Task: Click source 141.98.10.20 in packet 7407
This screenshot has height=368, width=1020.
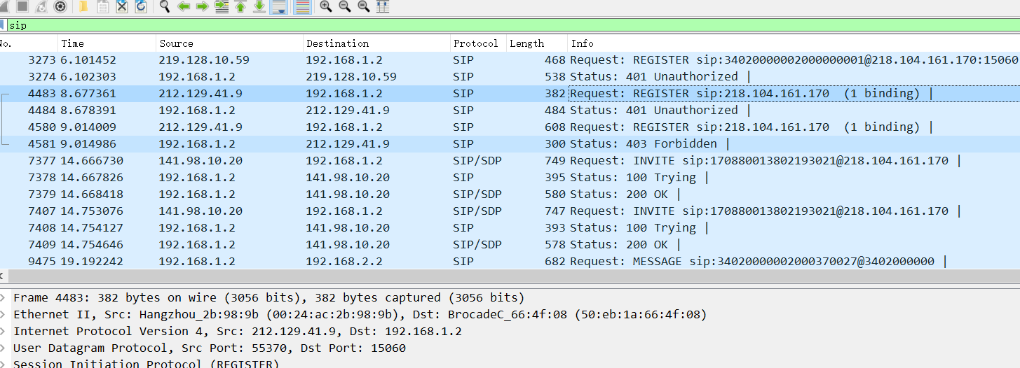Action: (x=200, y=211)
